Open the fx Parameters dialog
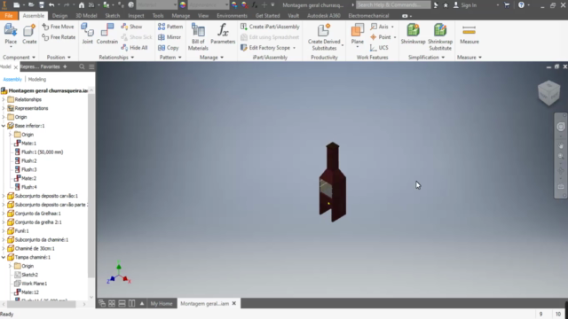 click(223, 35)
